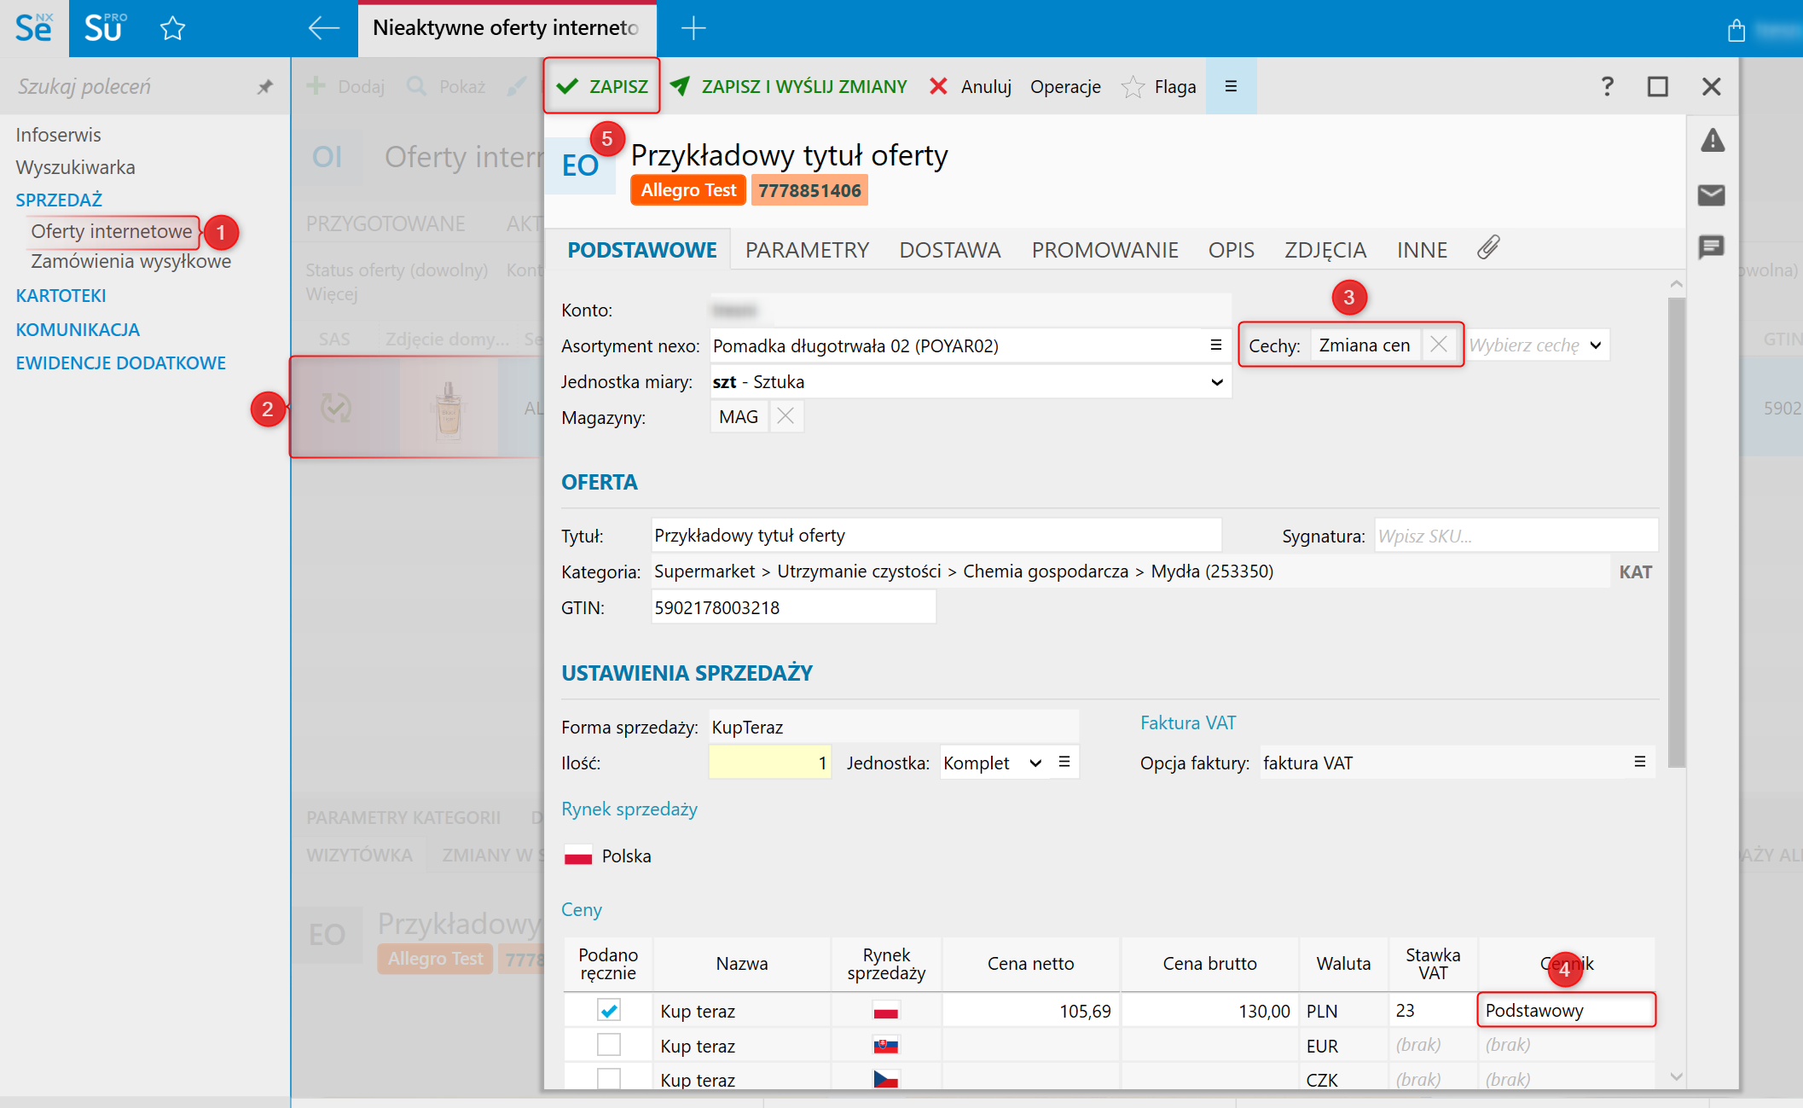The width and height of the screenshot is (1803, 1108).
Task: Remove the Zmiana cen feature tag
Action: coord(1439,345)
